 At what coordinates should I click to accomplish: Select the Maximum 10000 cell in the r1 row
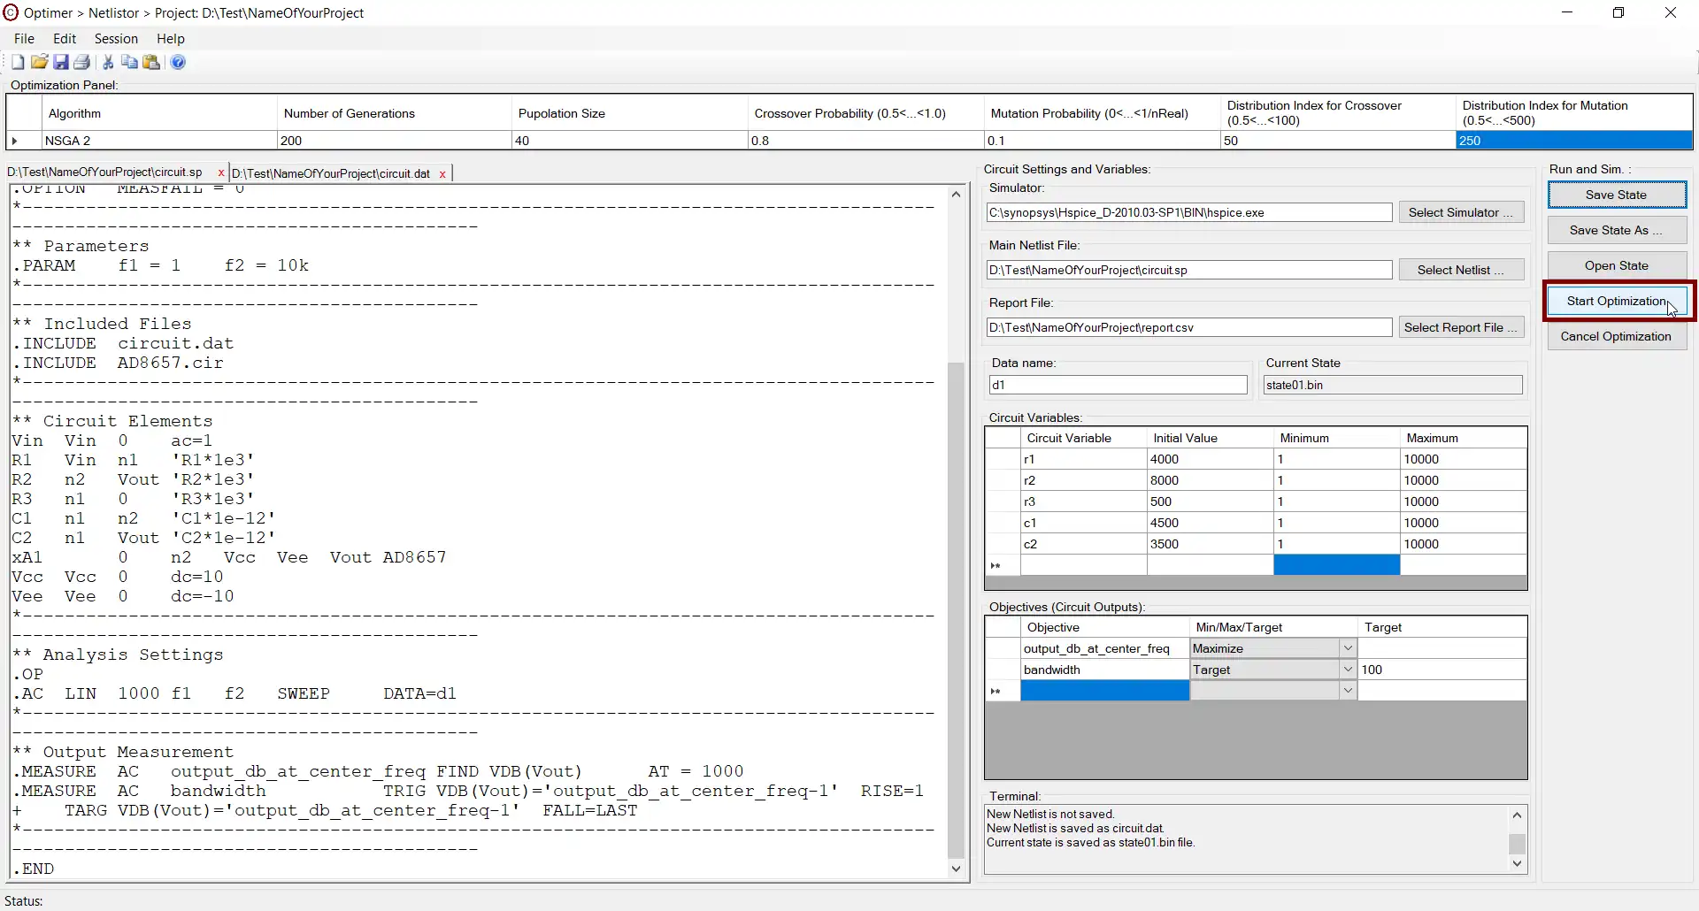[1464, 459]
